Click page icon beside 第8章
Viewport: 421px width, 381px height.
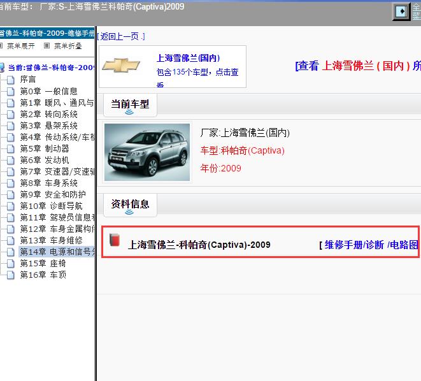[10, 183]
